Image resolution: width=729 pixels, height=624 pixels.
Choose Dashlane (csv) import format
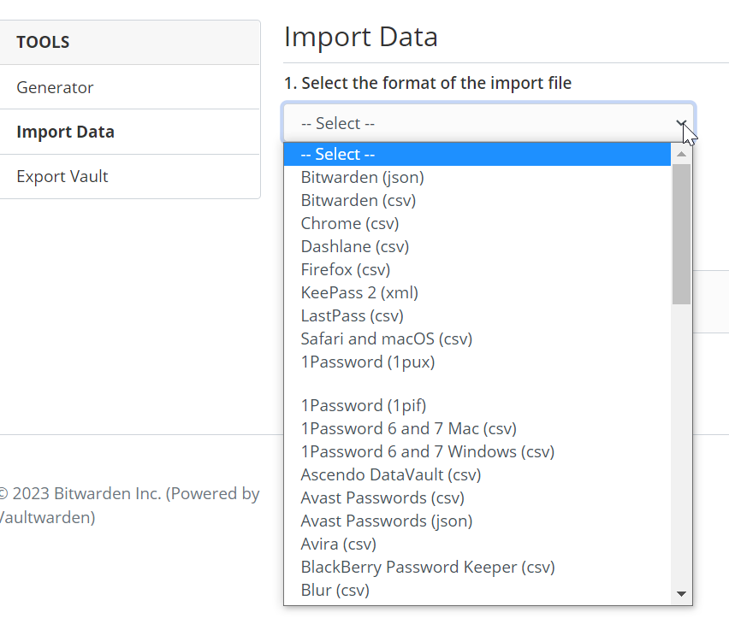pos(355,246)
